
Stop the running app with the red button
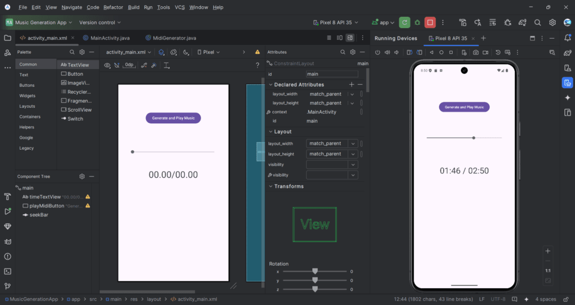point(430,22)
